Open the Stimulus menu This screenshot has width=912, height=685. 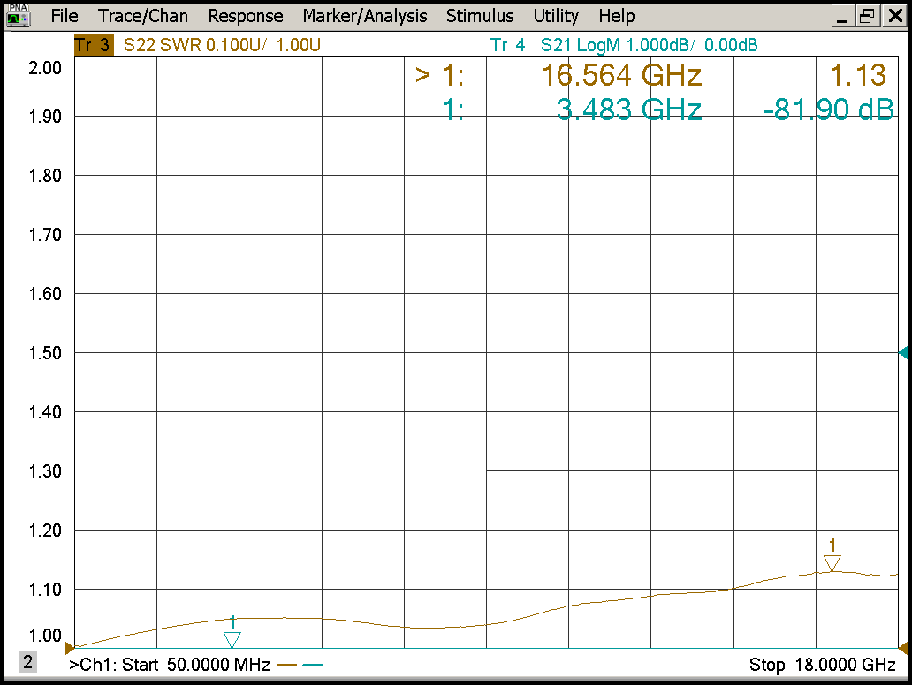coord(480,16)
